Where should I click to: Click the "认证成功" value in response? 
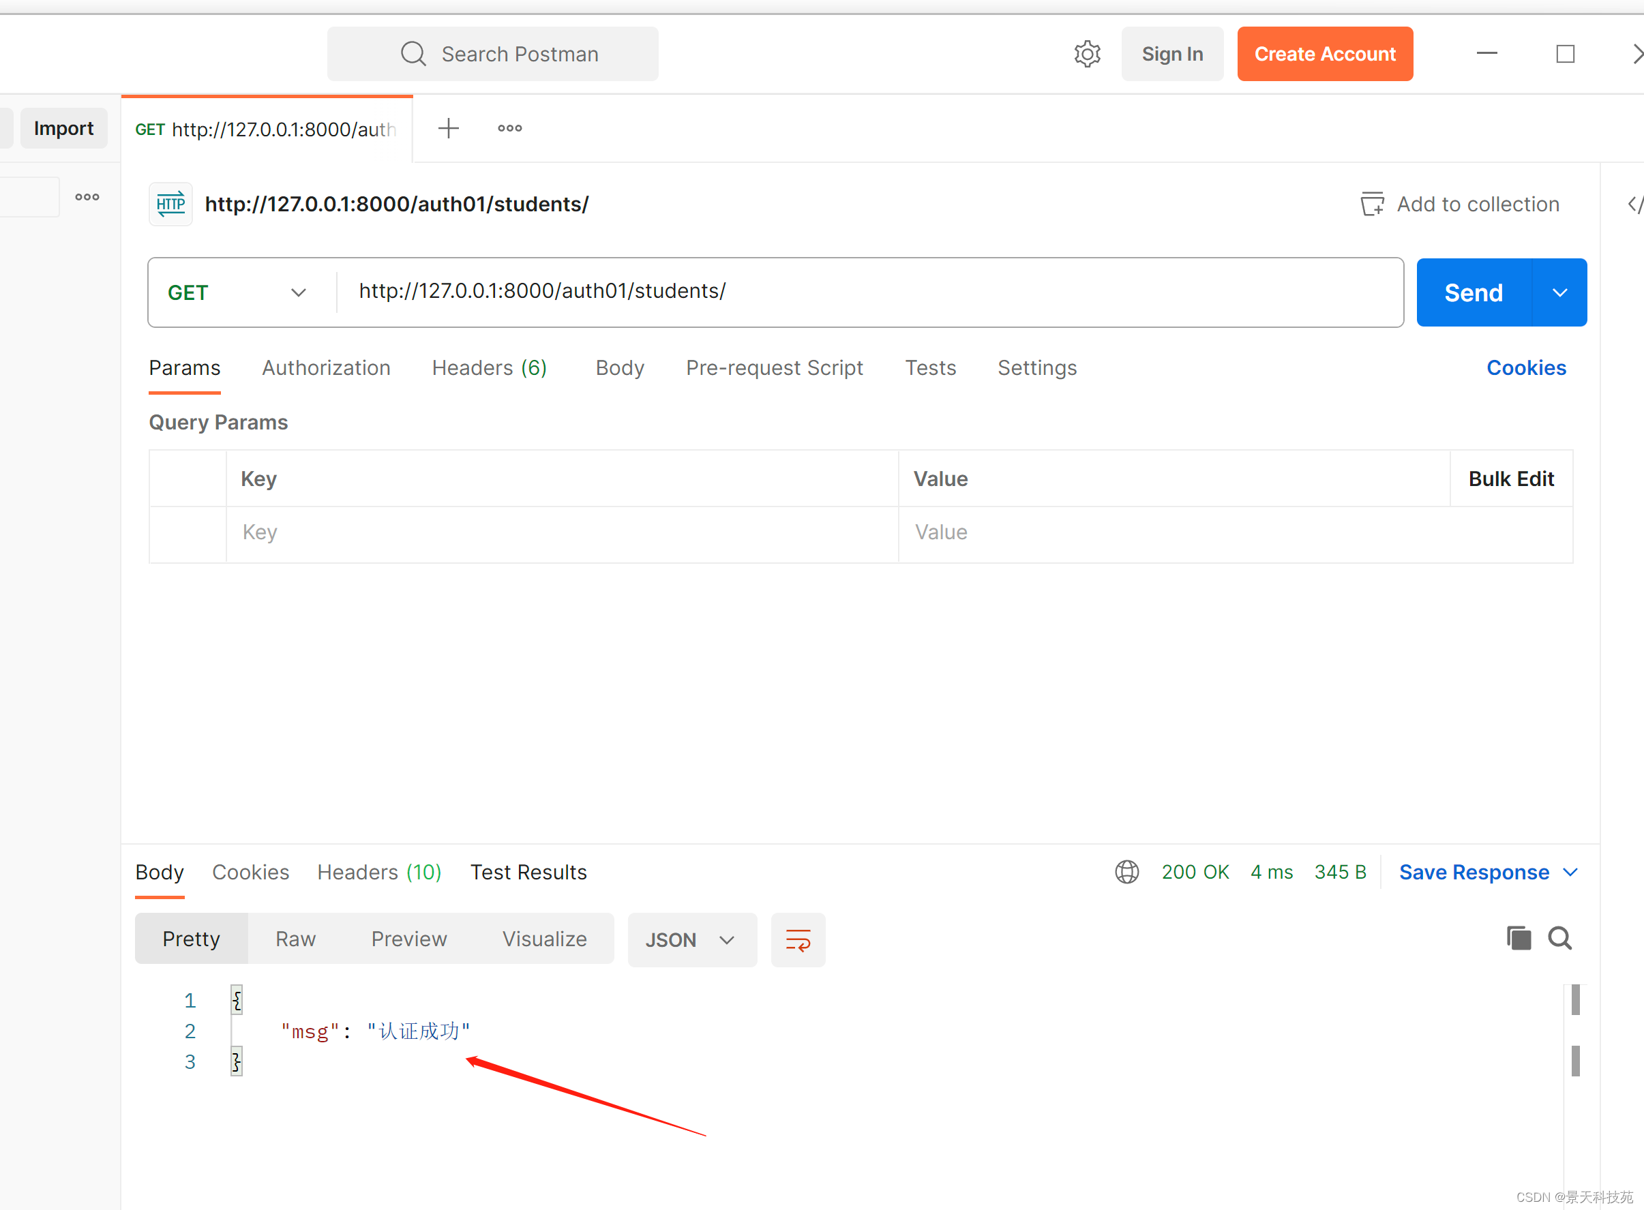(418, 1032)
